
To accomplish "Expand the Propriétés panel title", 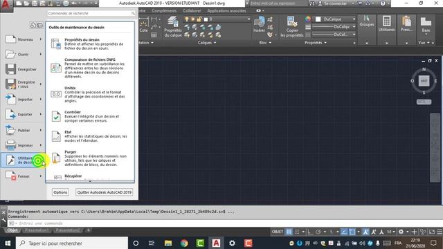I will [x=316, y=43].
